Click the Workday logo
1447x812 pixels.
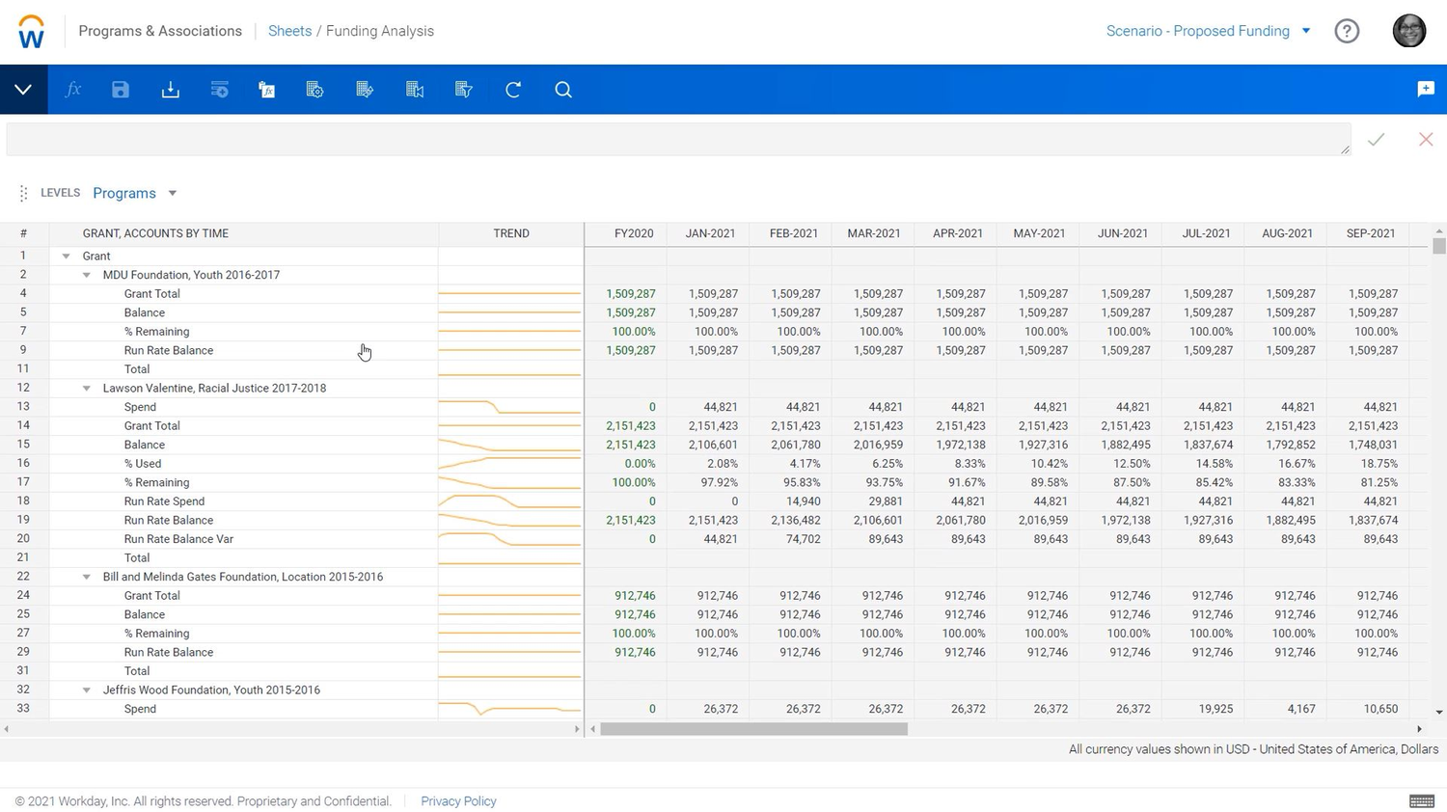click(30, 30)
